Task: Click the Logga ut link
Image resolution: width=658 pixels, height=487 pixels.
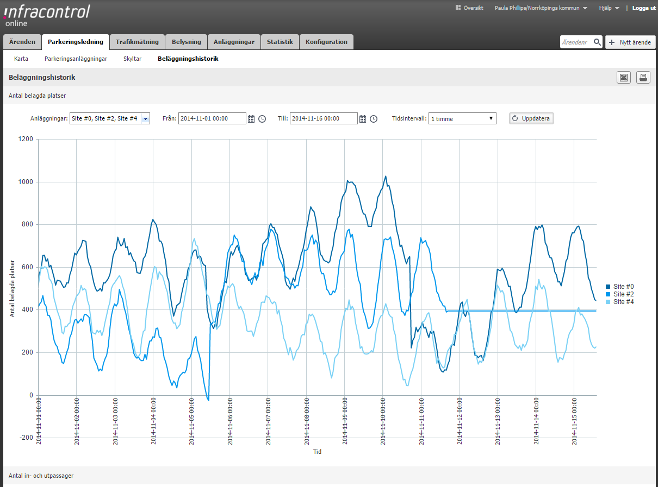Action: (644, 8)
